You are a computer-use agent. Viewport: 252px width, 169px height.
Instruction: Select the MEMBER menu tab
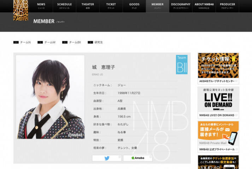157,6
